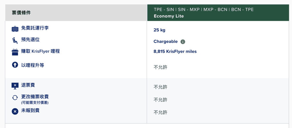
Task: Click the suitcase icon for free checked baggage
Action: click(15, 29)
